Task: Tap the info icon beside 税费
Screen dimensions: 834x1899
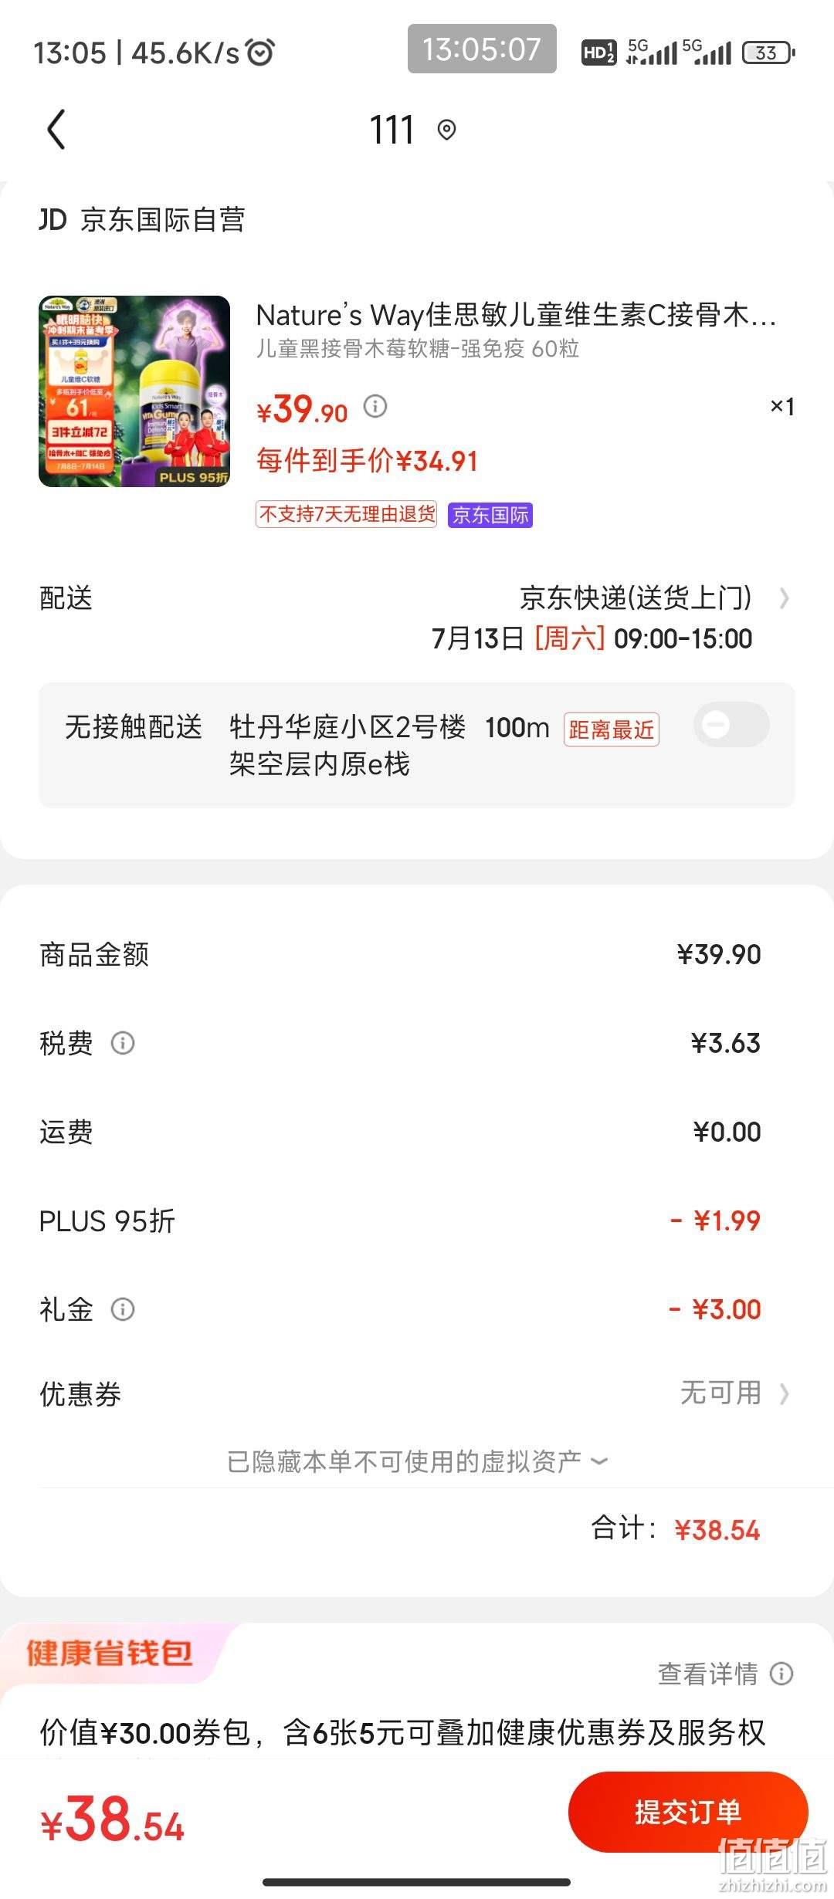Action: point(123,1043)
